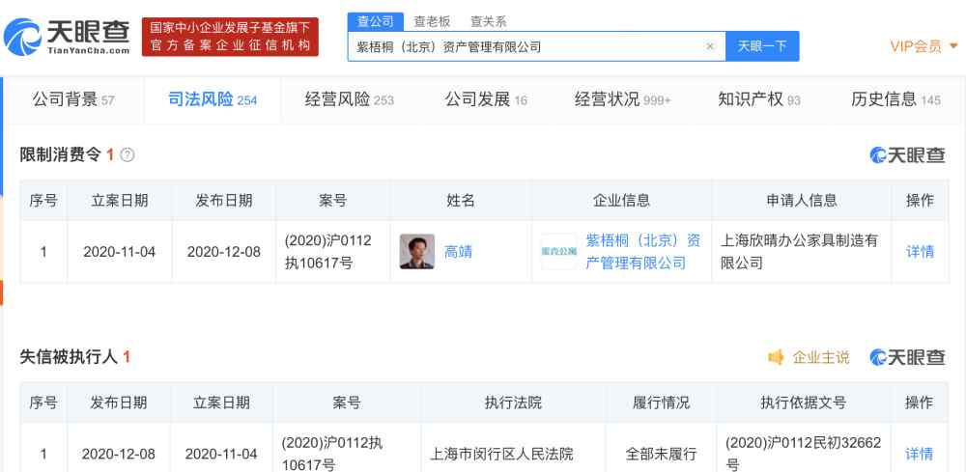Open the 公司发展 tab
The width and height of the screenshot is (966, 472).
(486, 99)
